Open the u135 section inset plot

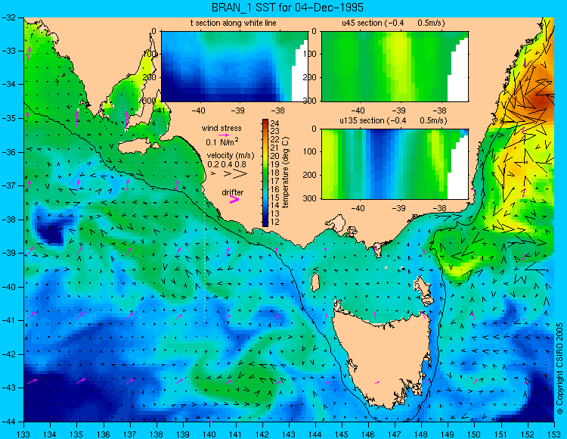coord(395,164)
